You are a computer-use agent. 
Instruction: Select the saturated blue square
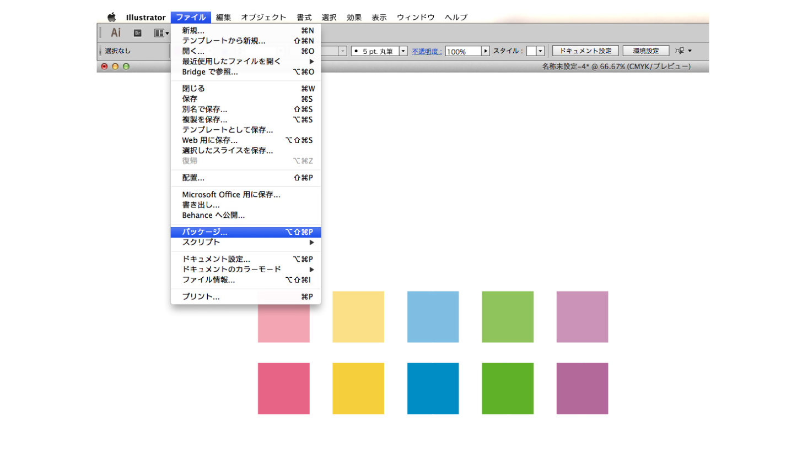433,388
